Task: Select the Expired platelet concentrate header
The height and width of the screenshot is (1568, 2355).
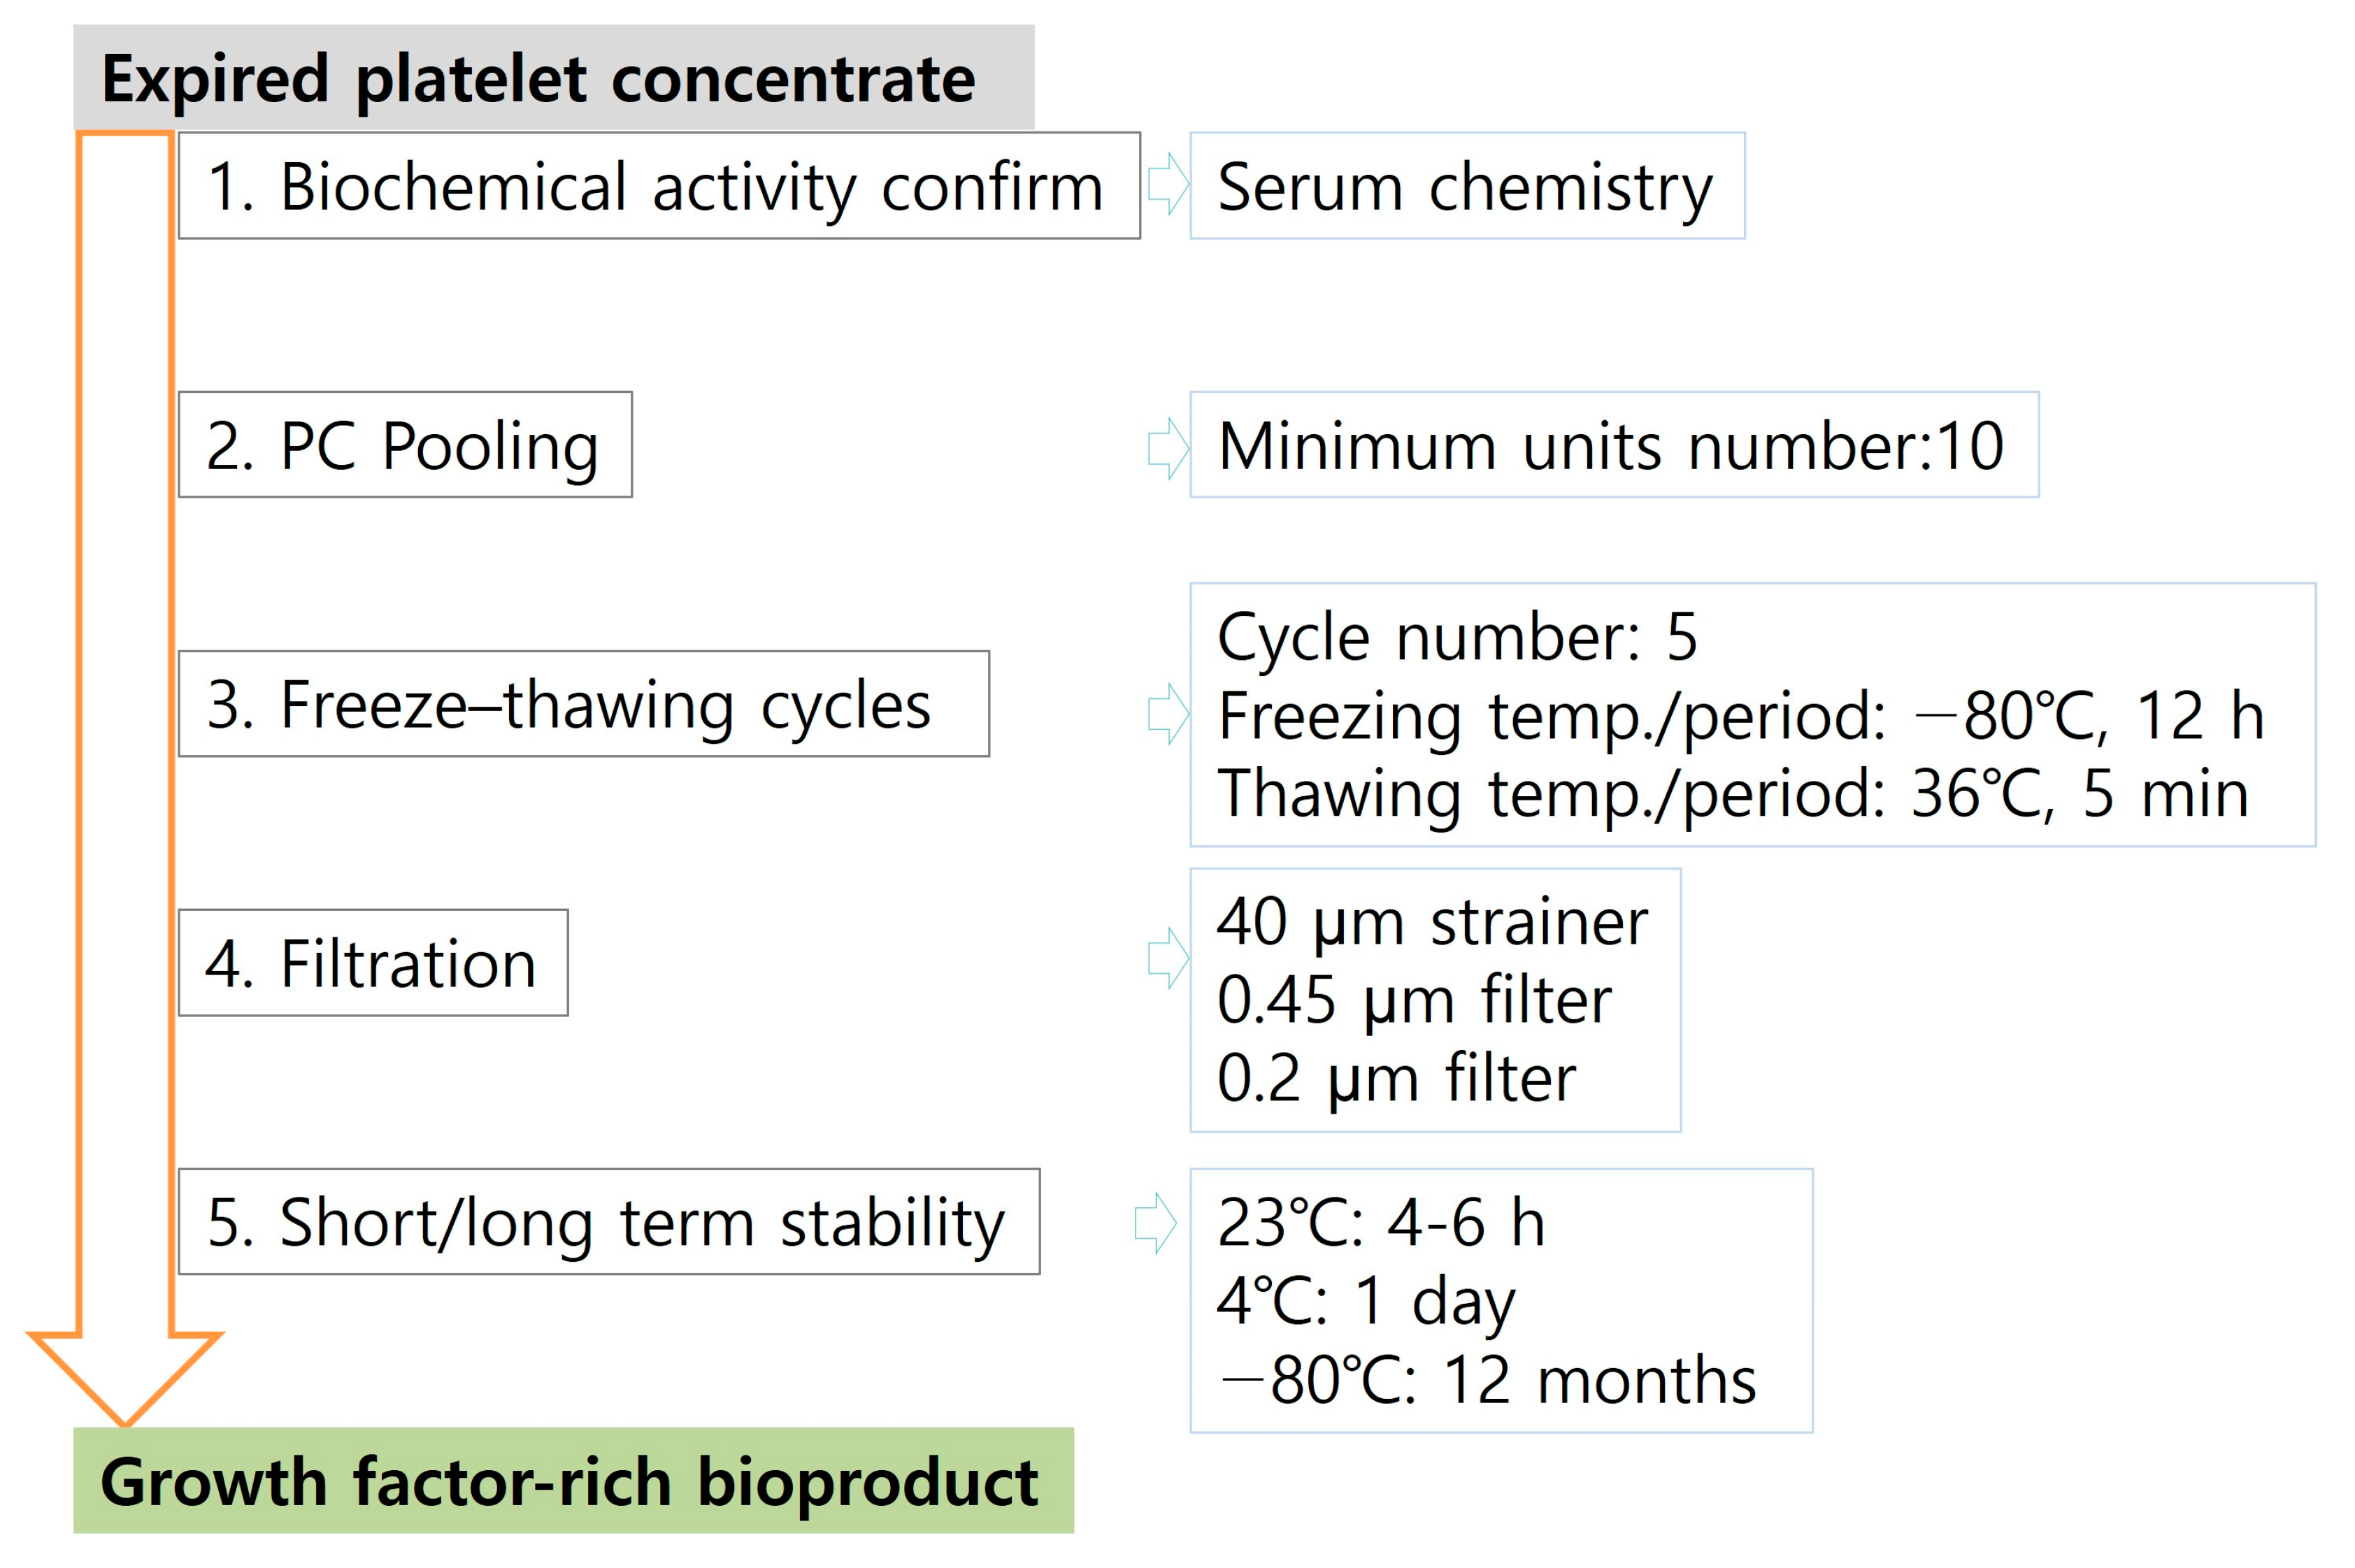Action: [x=553, y=78]
